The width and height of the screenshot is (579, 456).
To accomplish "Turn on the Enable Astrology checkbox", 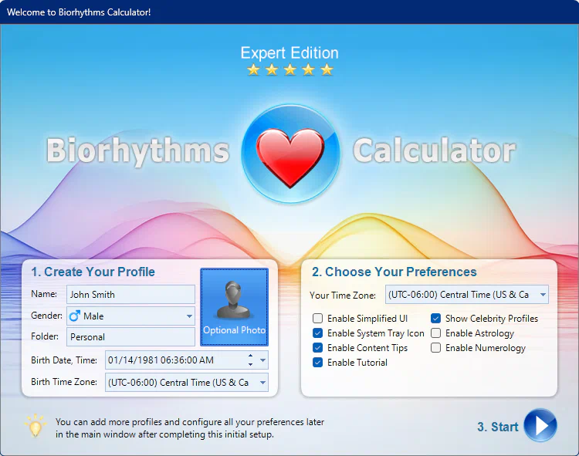I will (x=436, y=333).
